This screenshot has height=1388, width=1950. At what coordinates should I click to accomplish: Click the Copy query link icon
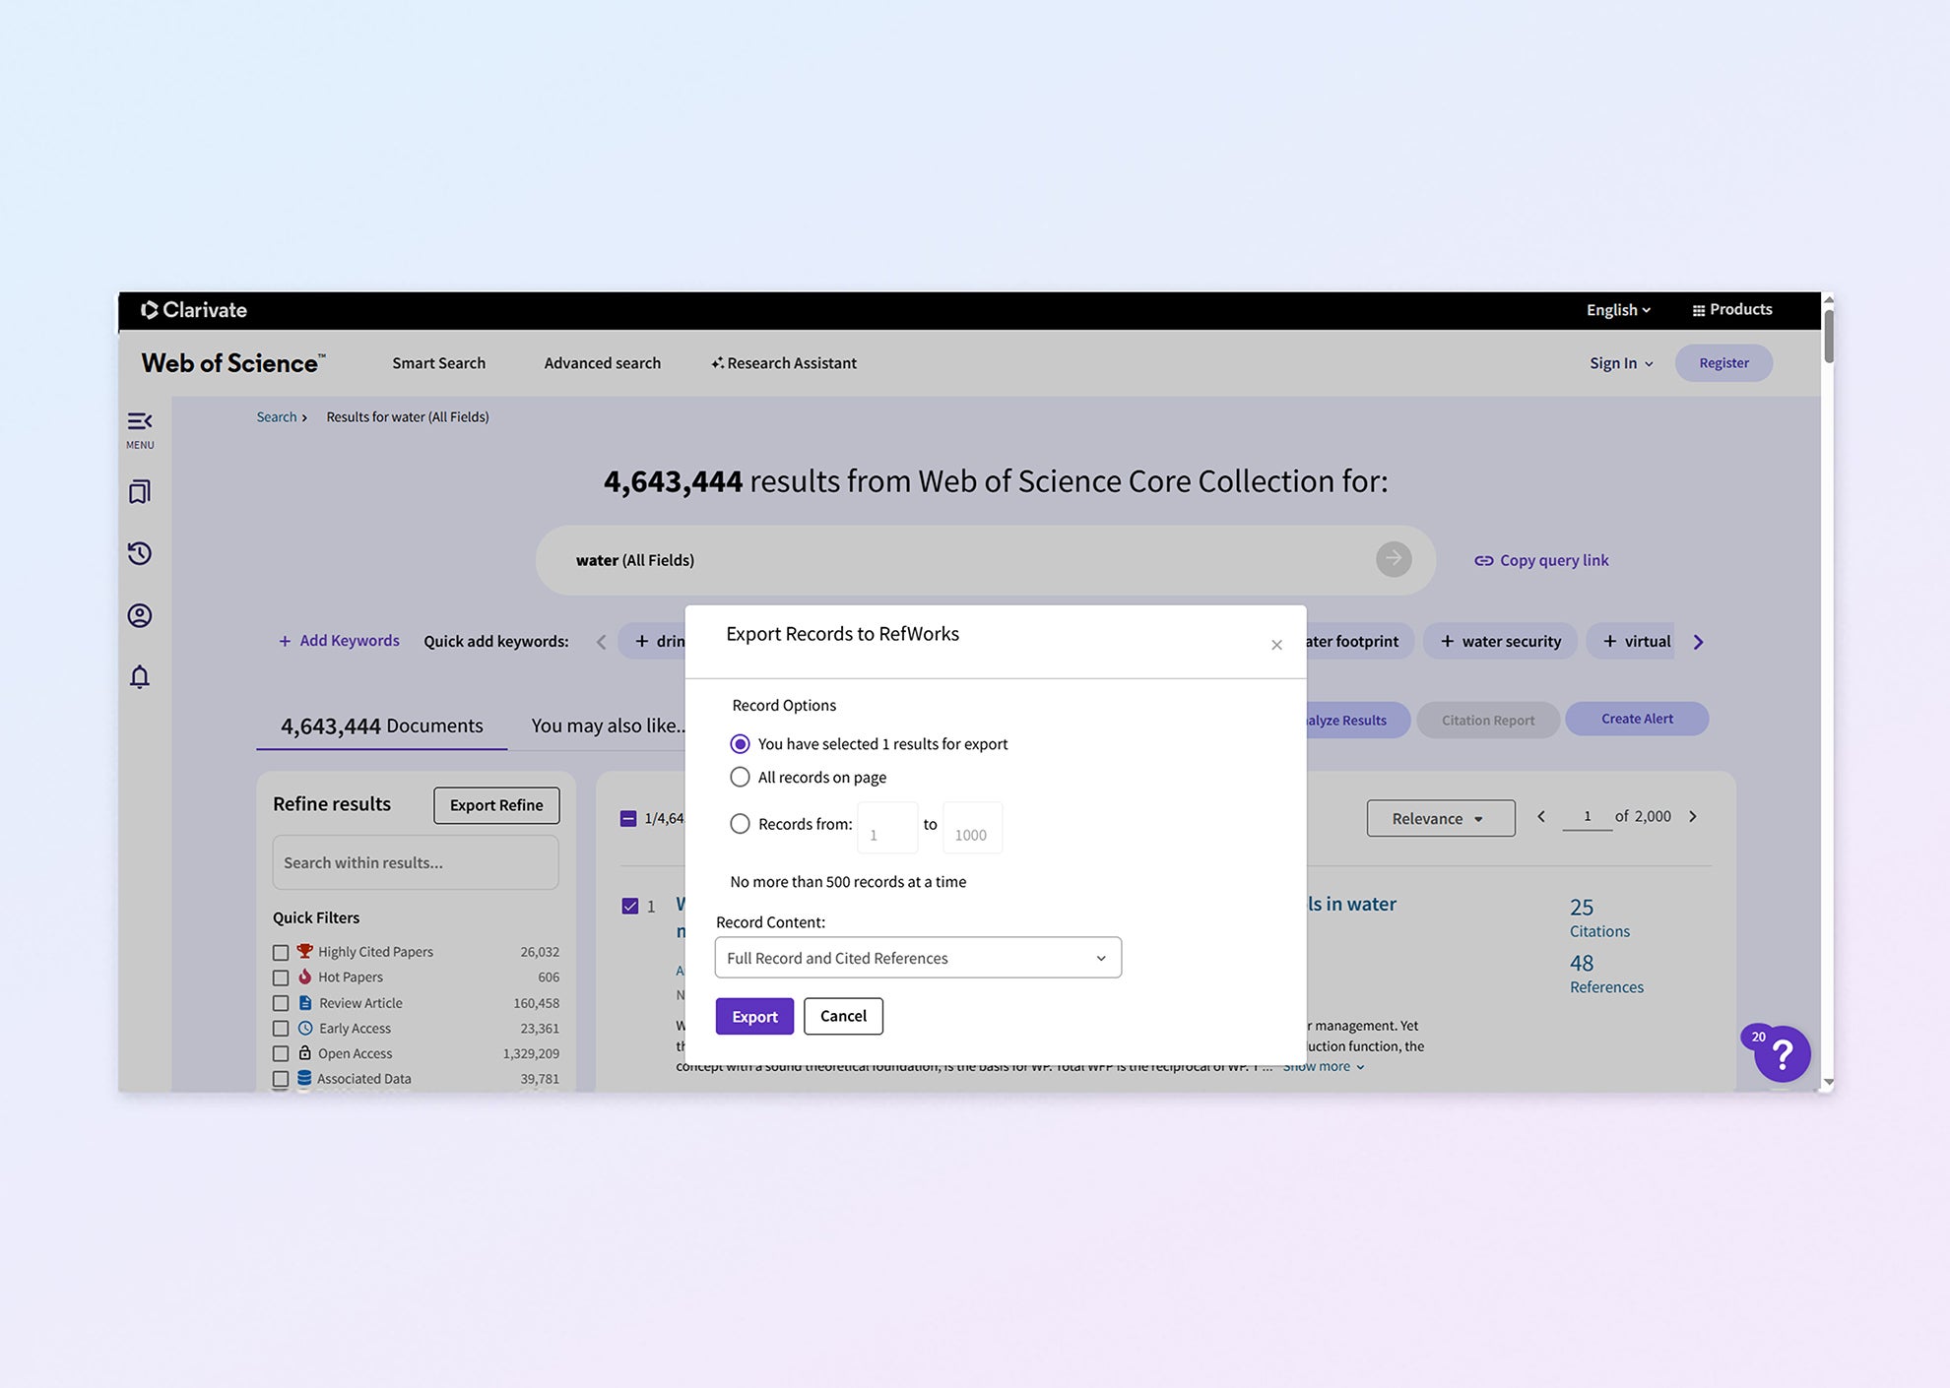point(1483,560)
